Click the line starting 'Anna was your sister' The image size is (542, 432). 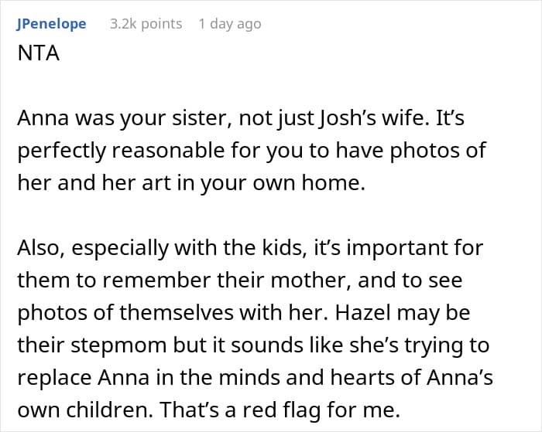tap(241, 118)
